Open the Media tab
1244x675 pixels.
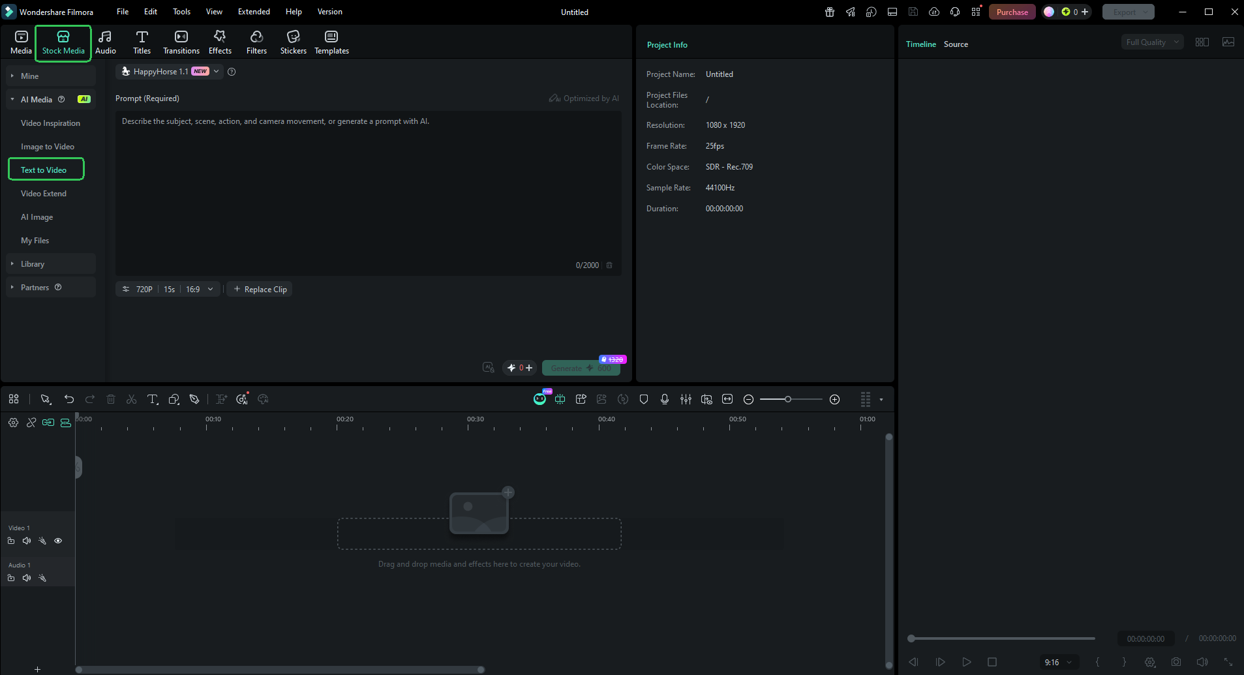21,42
